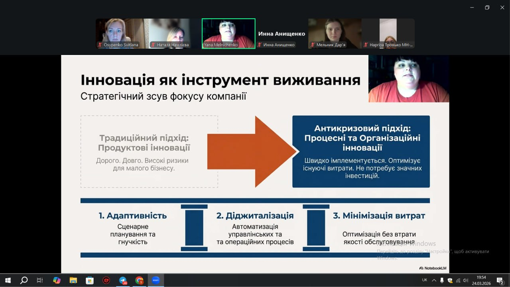
Task: Click the Windows Security shield tray icon
Action: (x=450, y=280)
